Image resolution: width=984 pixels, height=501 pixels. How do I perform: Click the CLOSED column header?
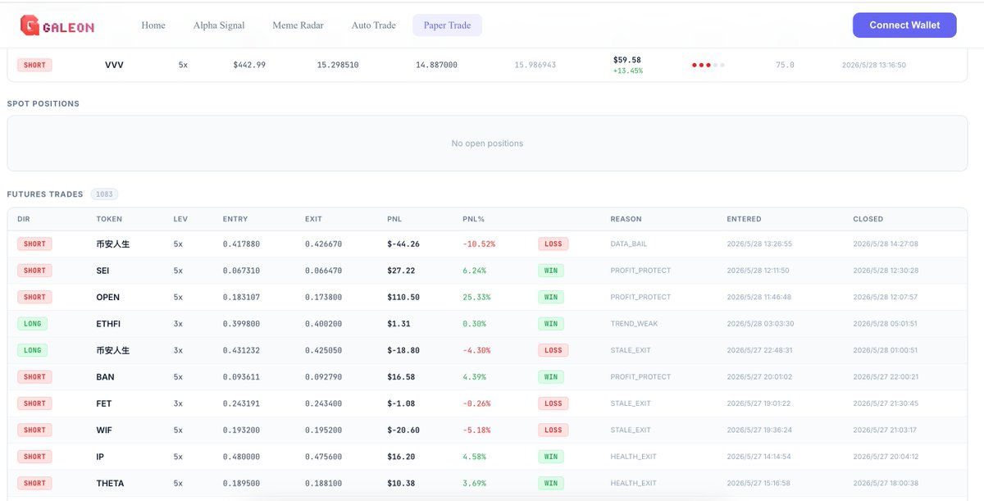click(x=868, y=219)
